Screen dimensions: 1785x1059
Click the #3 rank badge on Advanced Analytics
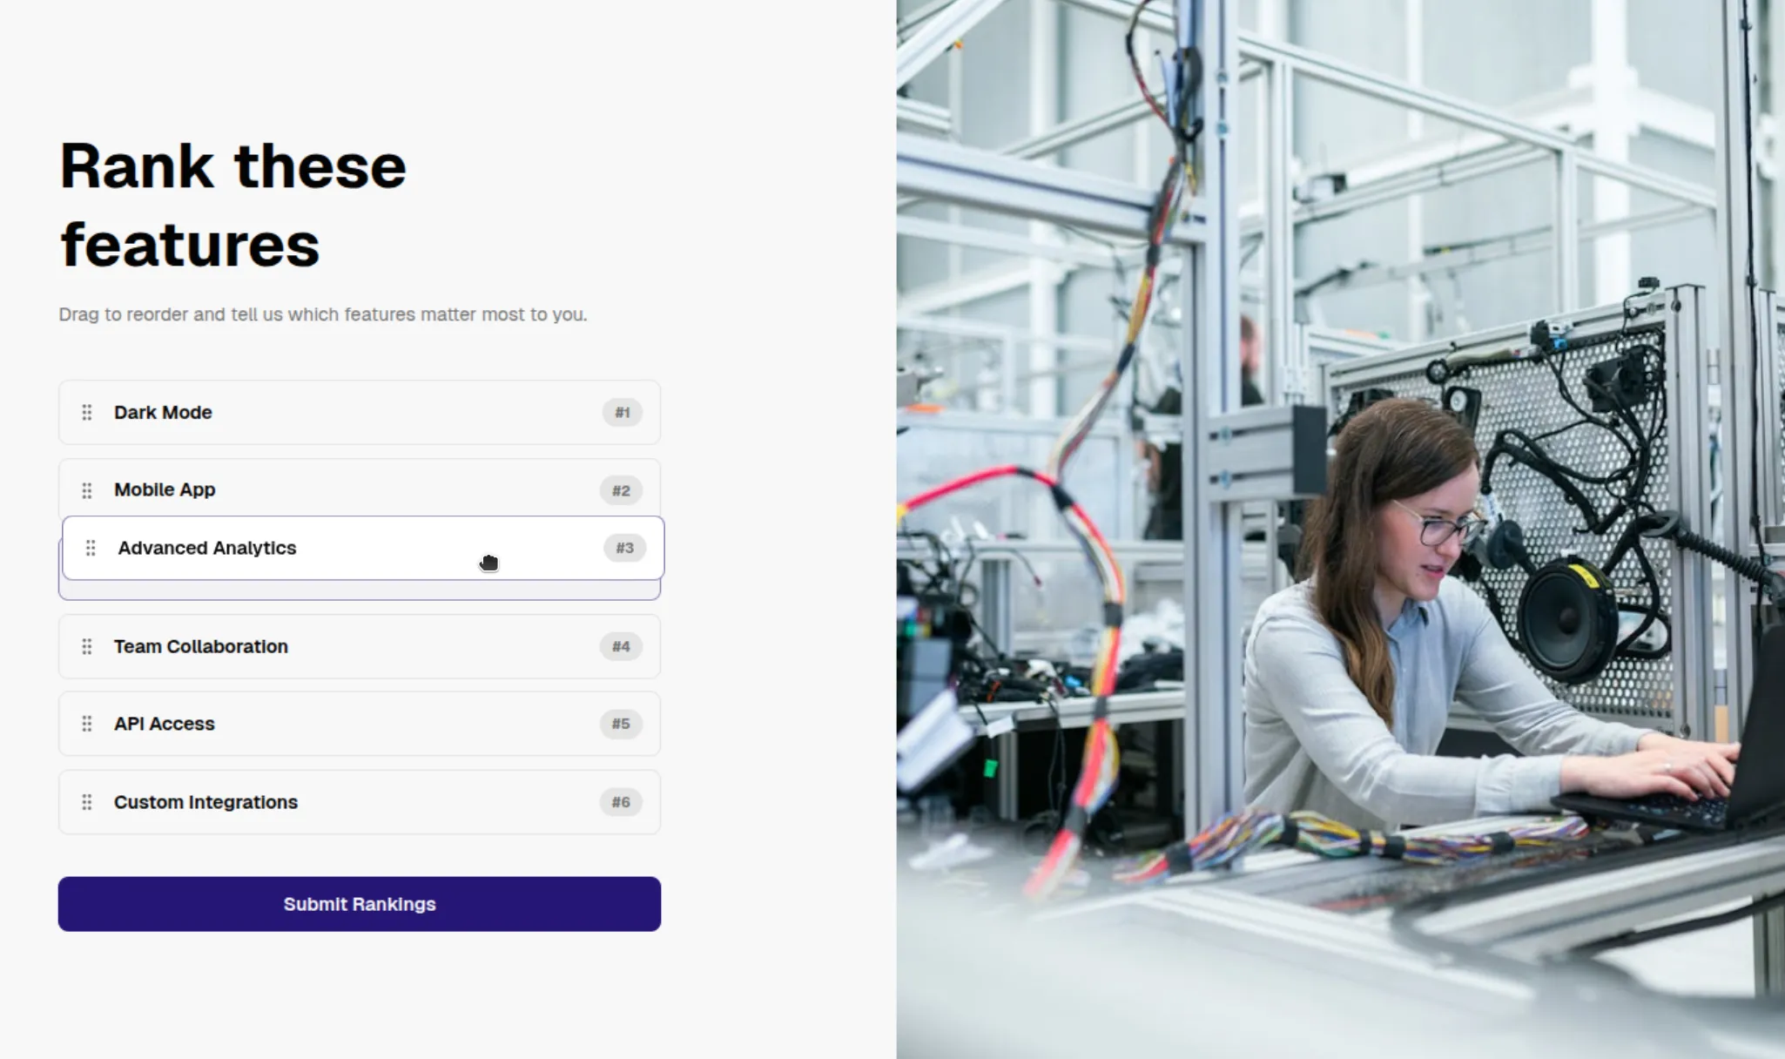[x=625, y=548]
